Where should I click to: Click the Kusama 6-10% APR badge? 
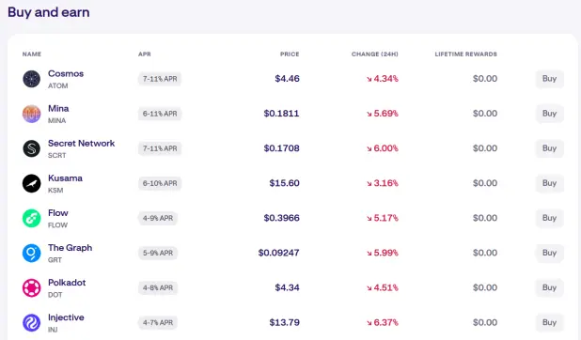pos(160,183)
